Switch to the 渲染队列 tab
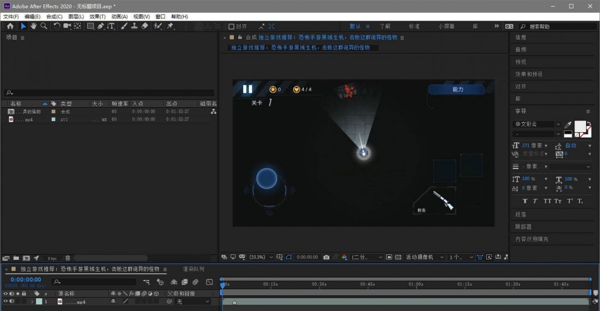This screenshot has height=311, width=600. (193, 269)
